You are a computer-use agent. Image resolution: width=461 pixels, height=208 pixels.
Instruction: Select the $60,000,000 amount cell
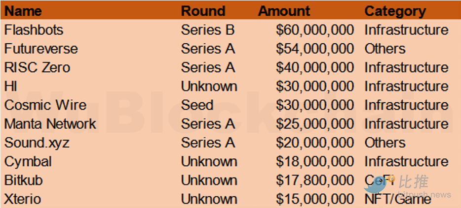[x=315, y=30]
